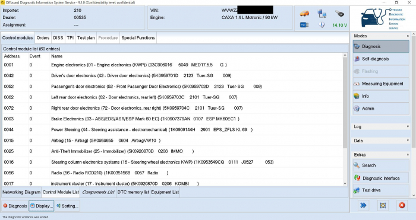The height and width of the screenshot is (220, 416).
Task: Open the DTC memory list tab
Action: [133, 192]
